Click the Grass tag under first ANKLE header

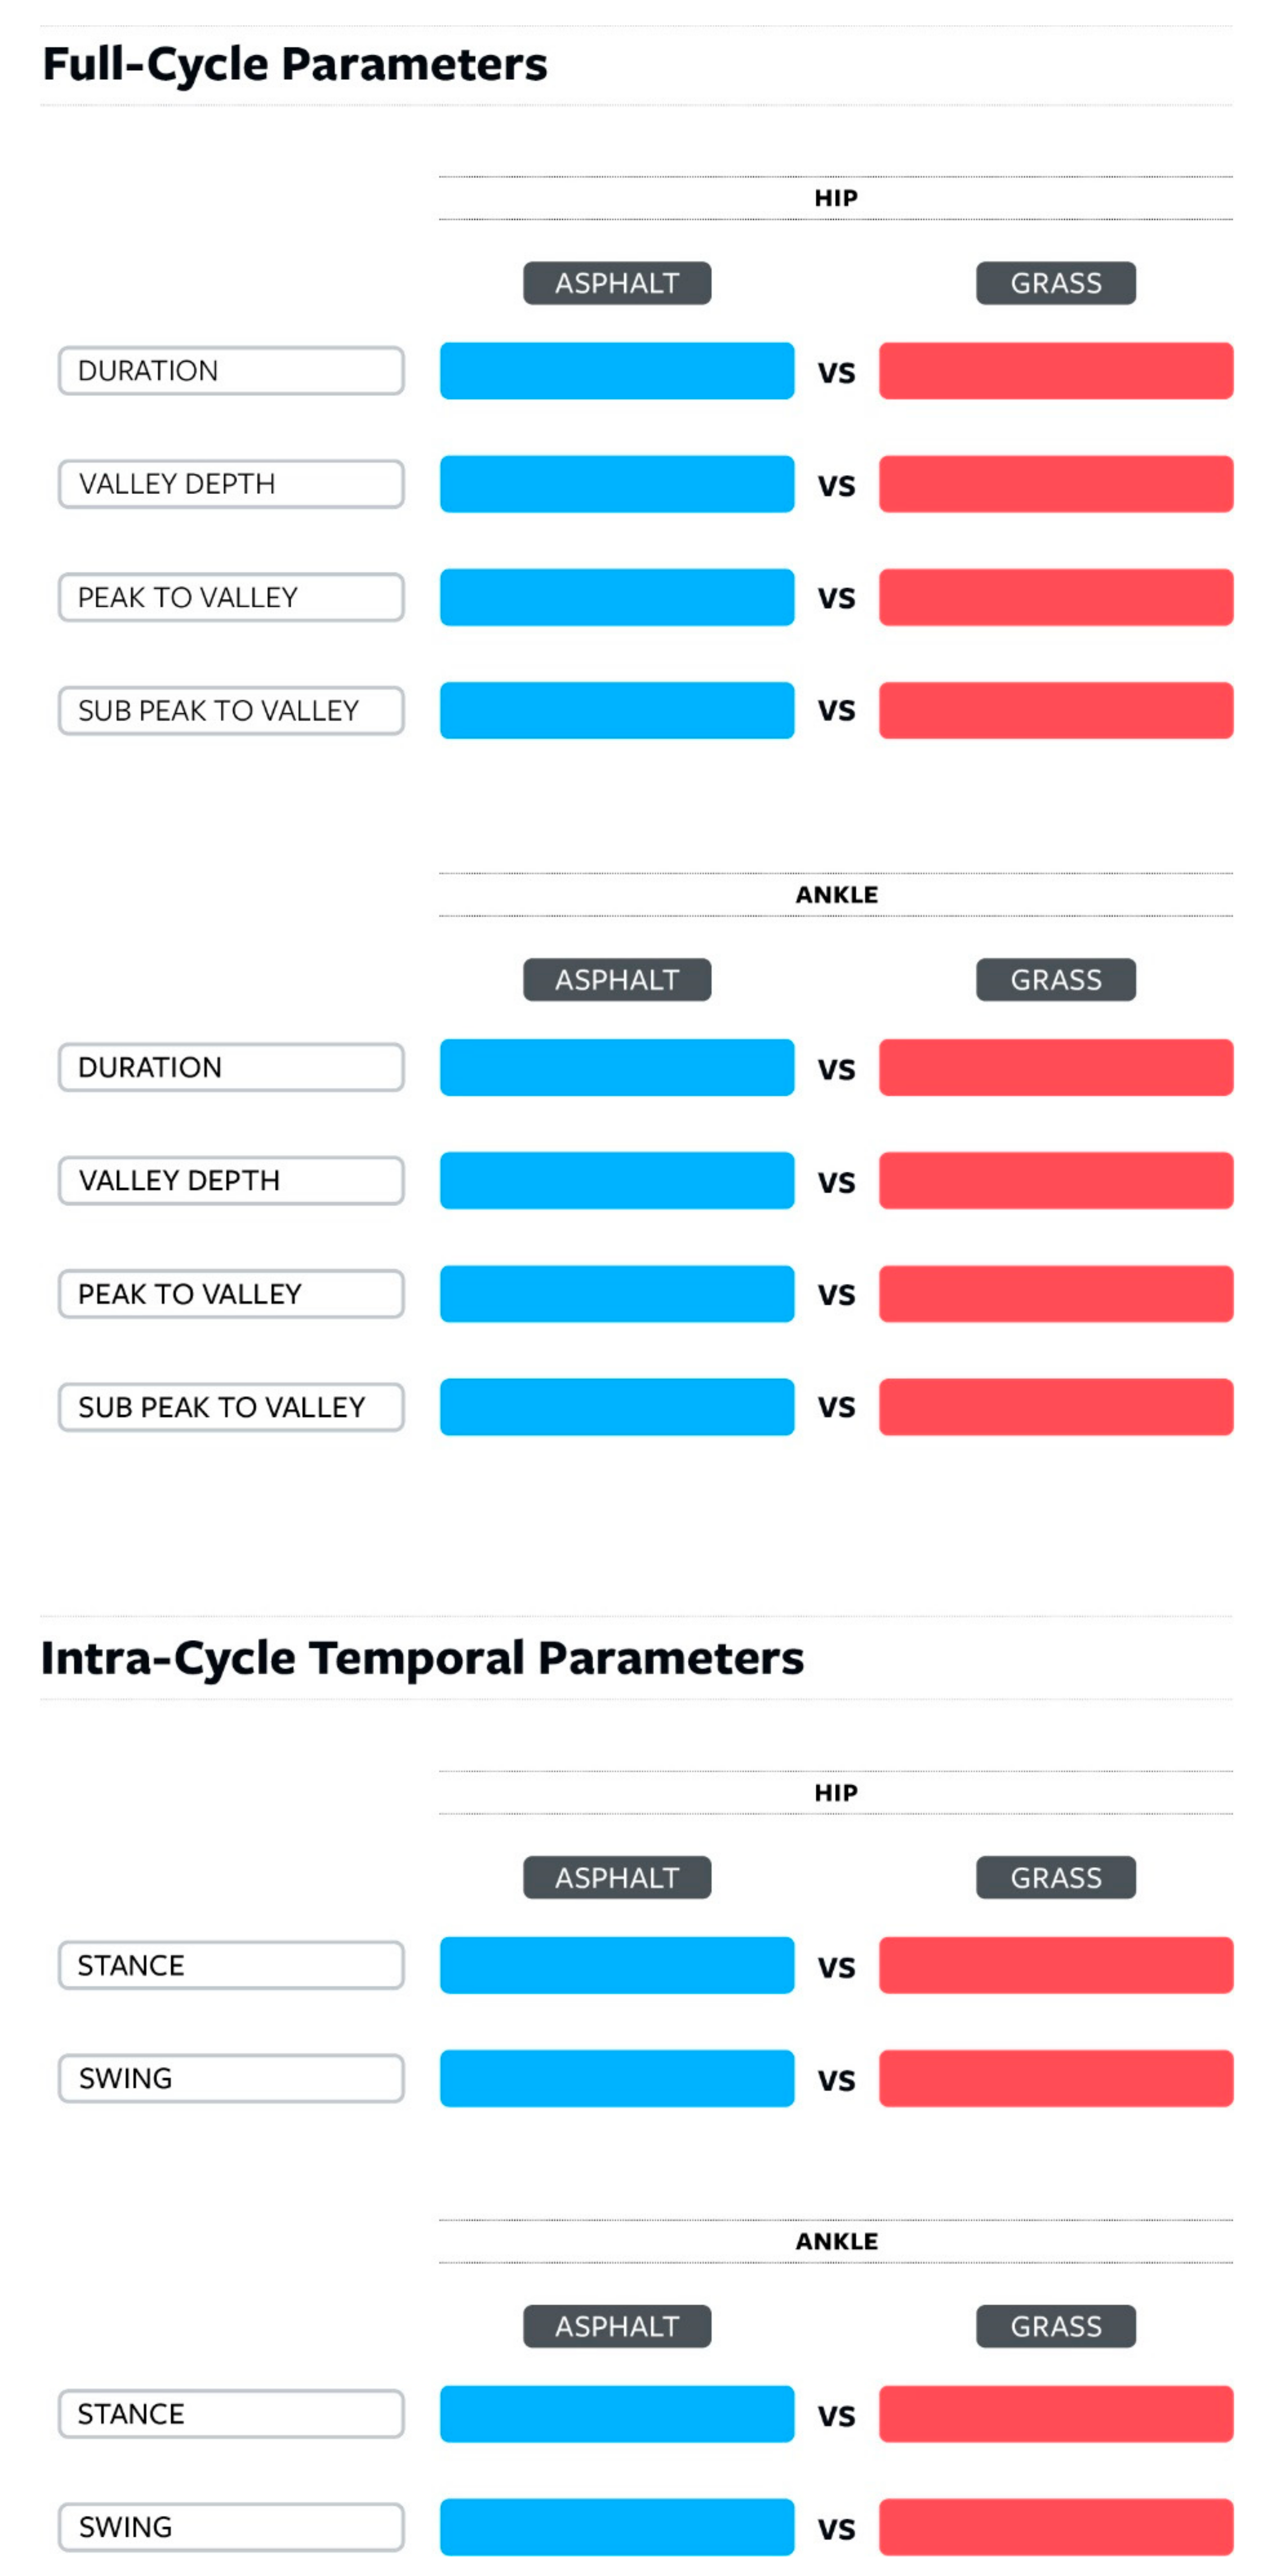click(1055, 980)
